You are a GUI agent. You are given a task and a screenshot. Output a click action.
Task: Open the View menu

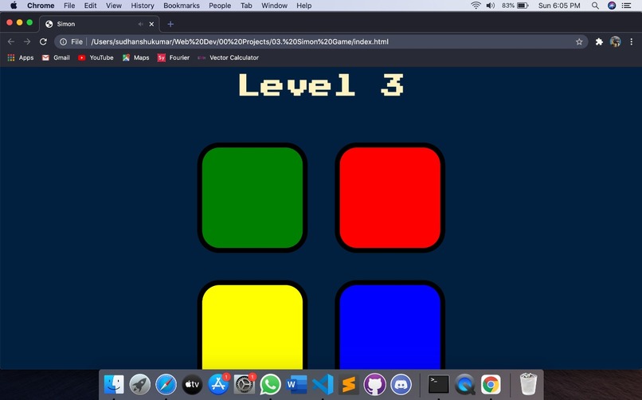click(x=113, y=6)
